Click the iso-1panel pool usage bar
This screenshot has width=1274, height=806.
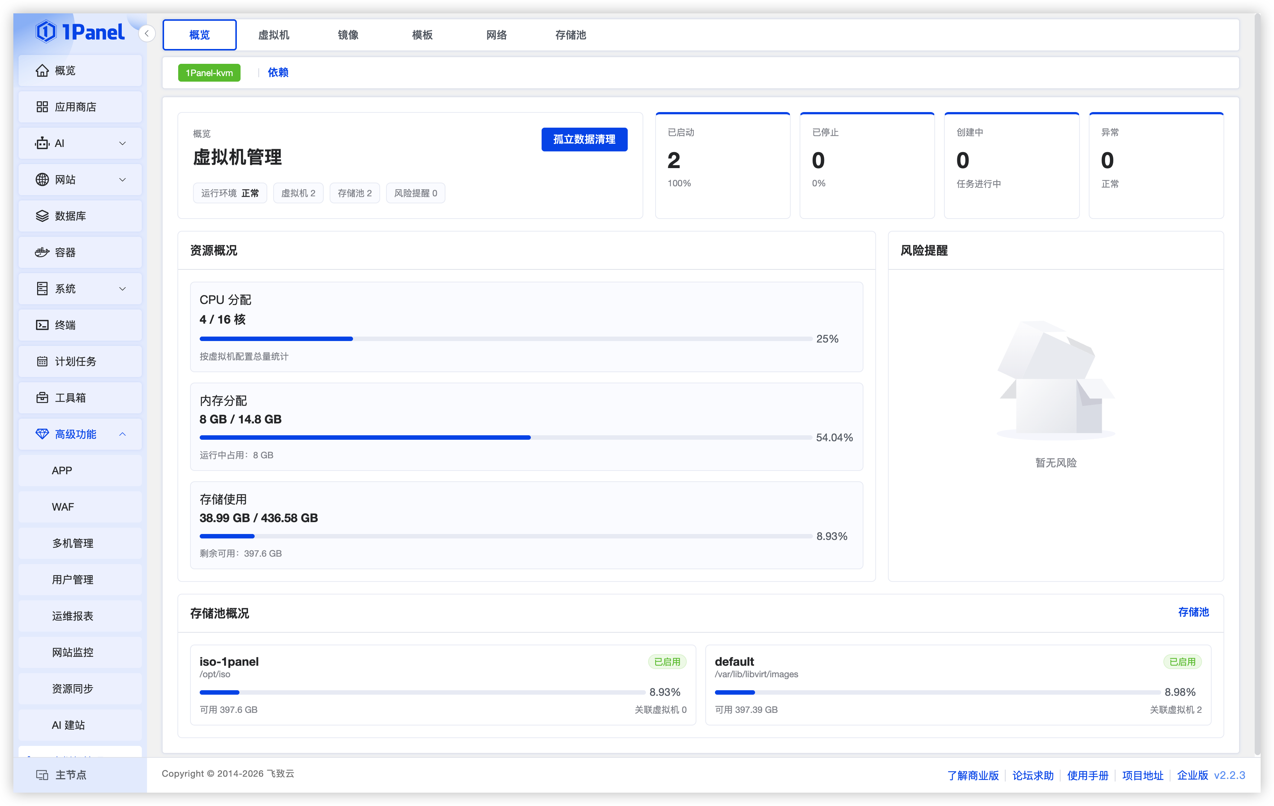(422, 692)
